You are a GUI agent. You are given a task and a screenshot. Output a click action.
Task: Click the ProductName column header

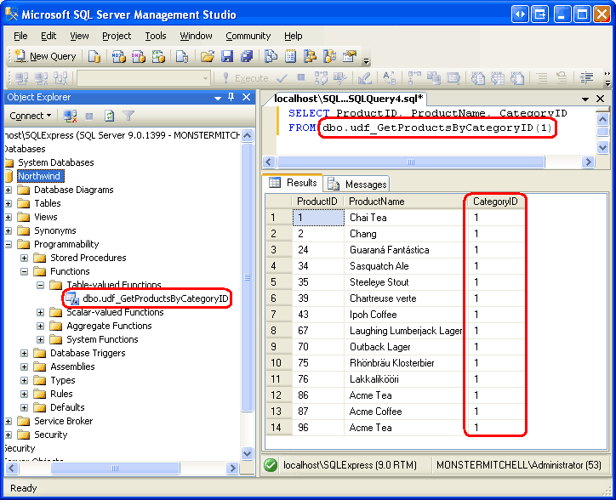[377, 202]
